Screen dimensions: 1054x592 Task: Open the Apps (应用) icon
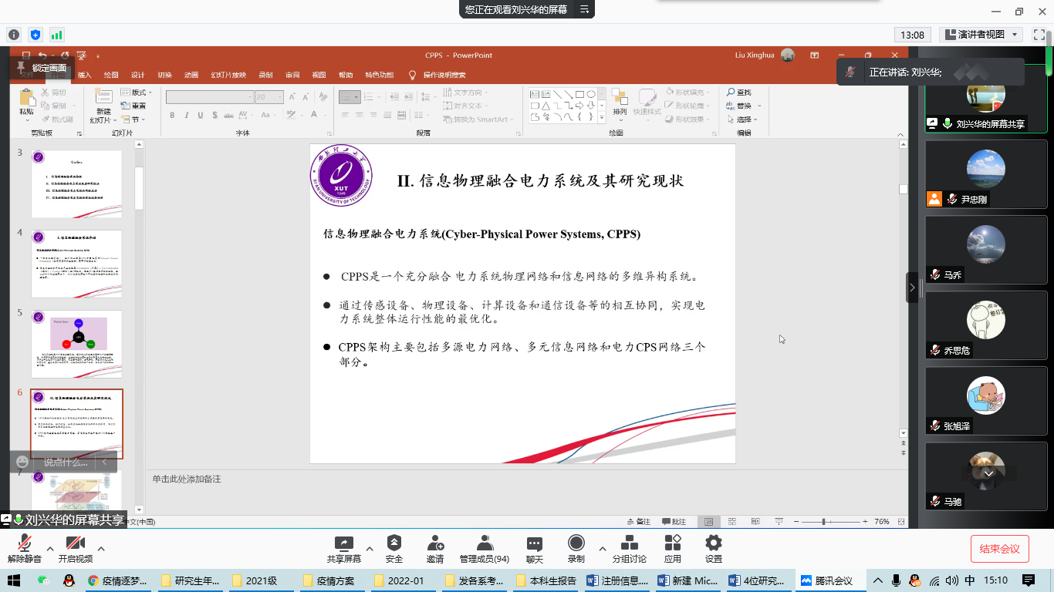[x=673, y=548]
